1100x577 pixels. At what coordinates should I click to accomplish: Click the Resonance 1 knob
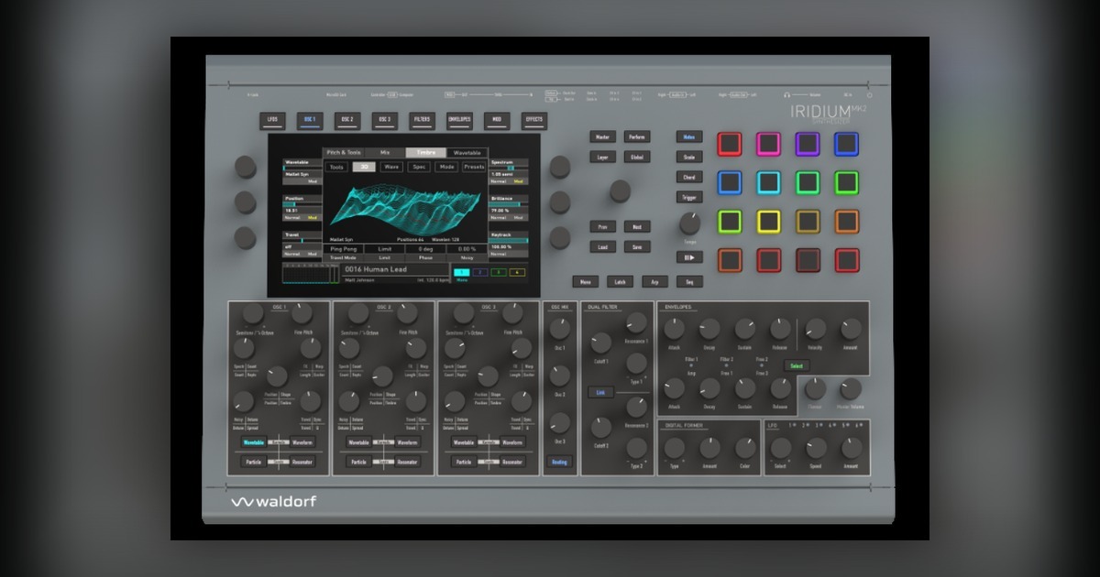pos(636,322)
